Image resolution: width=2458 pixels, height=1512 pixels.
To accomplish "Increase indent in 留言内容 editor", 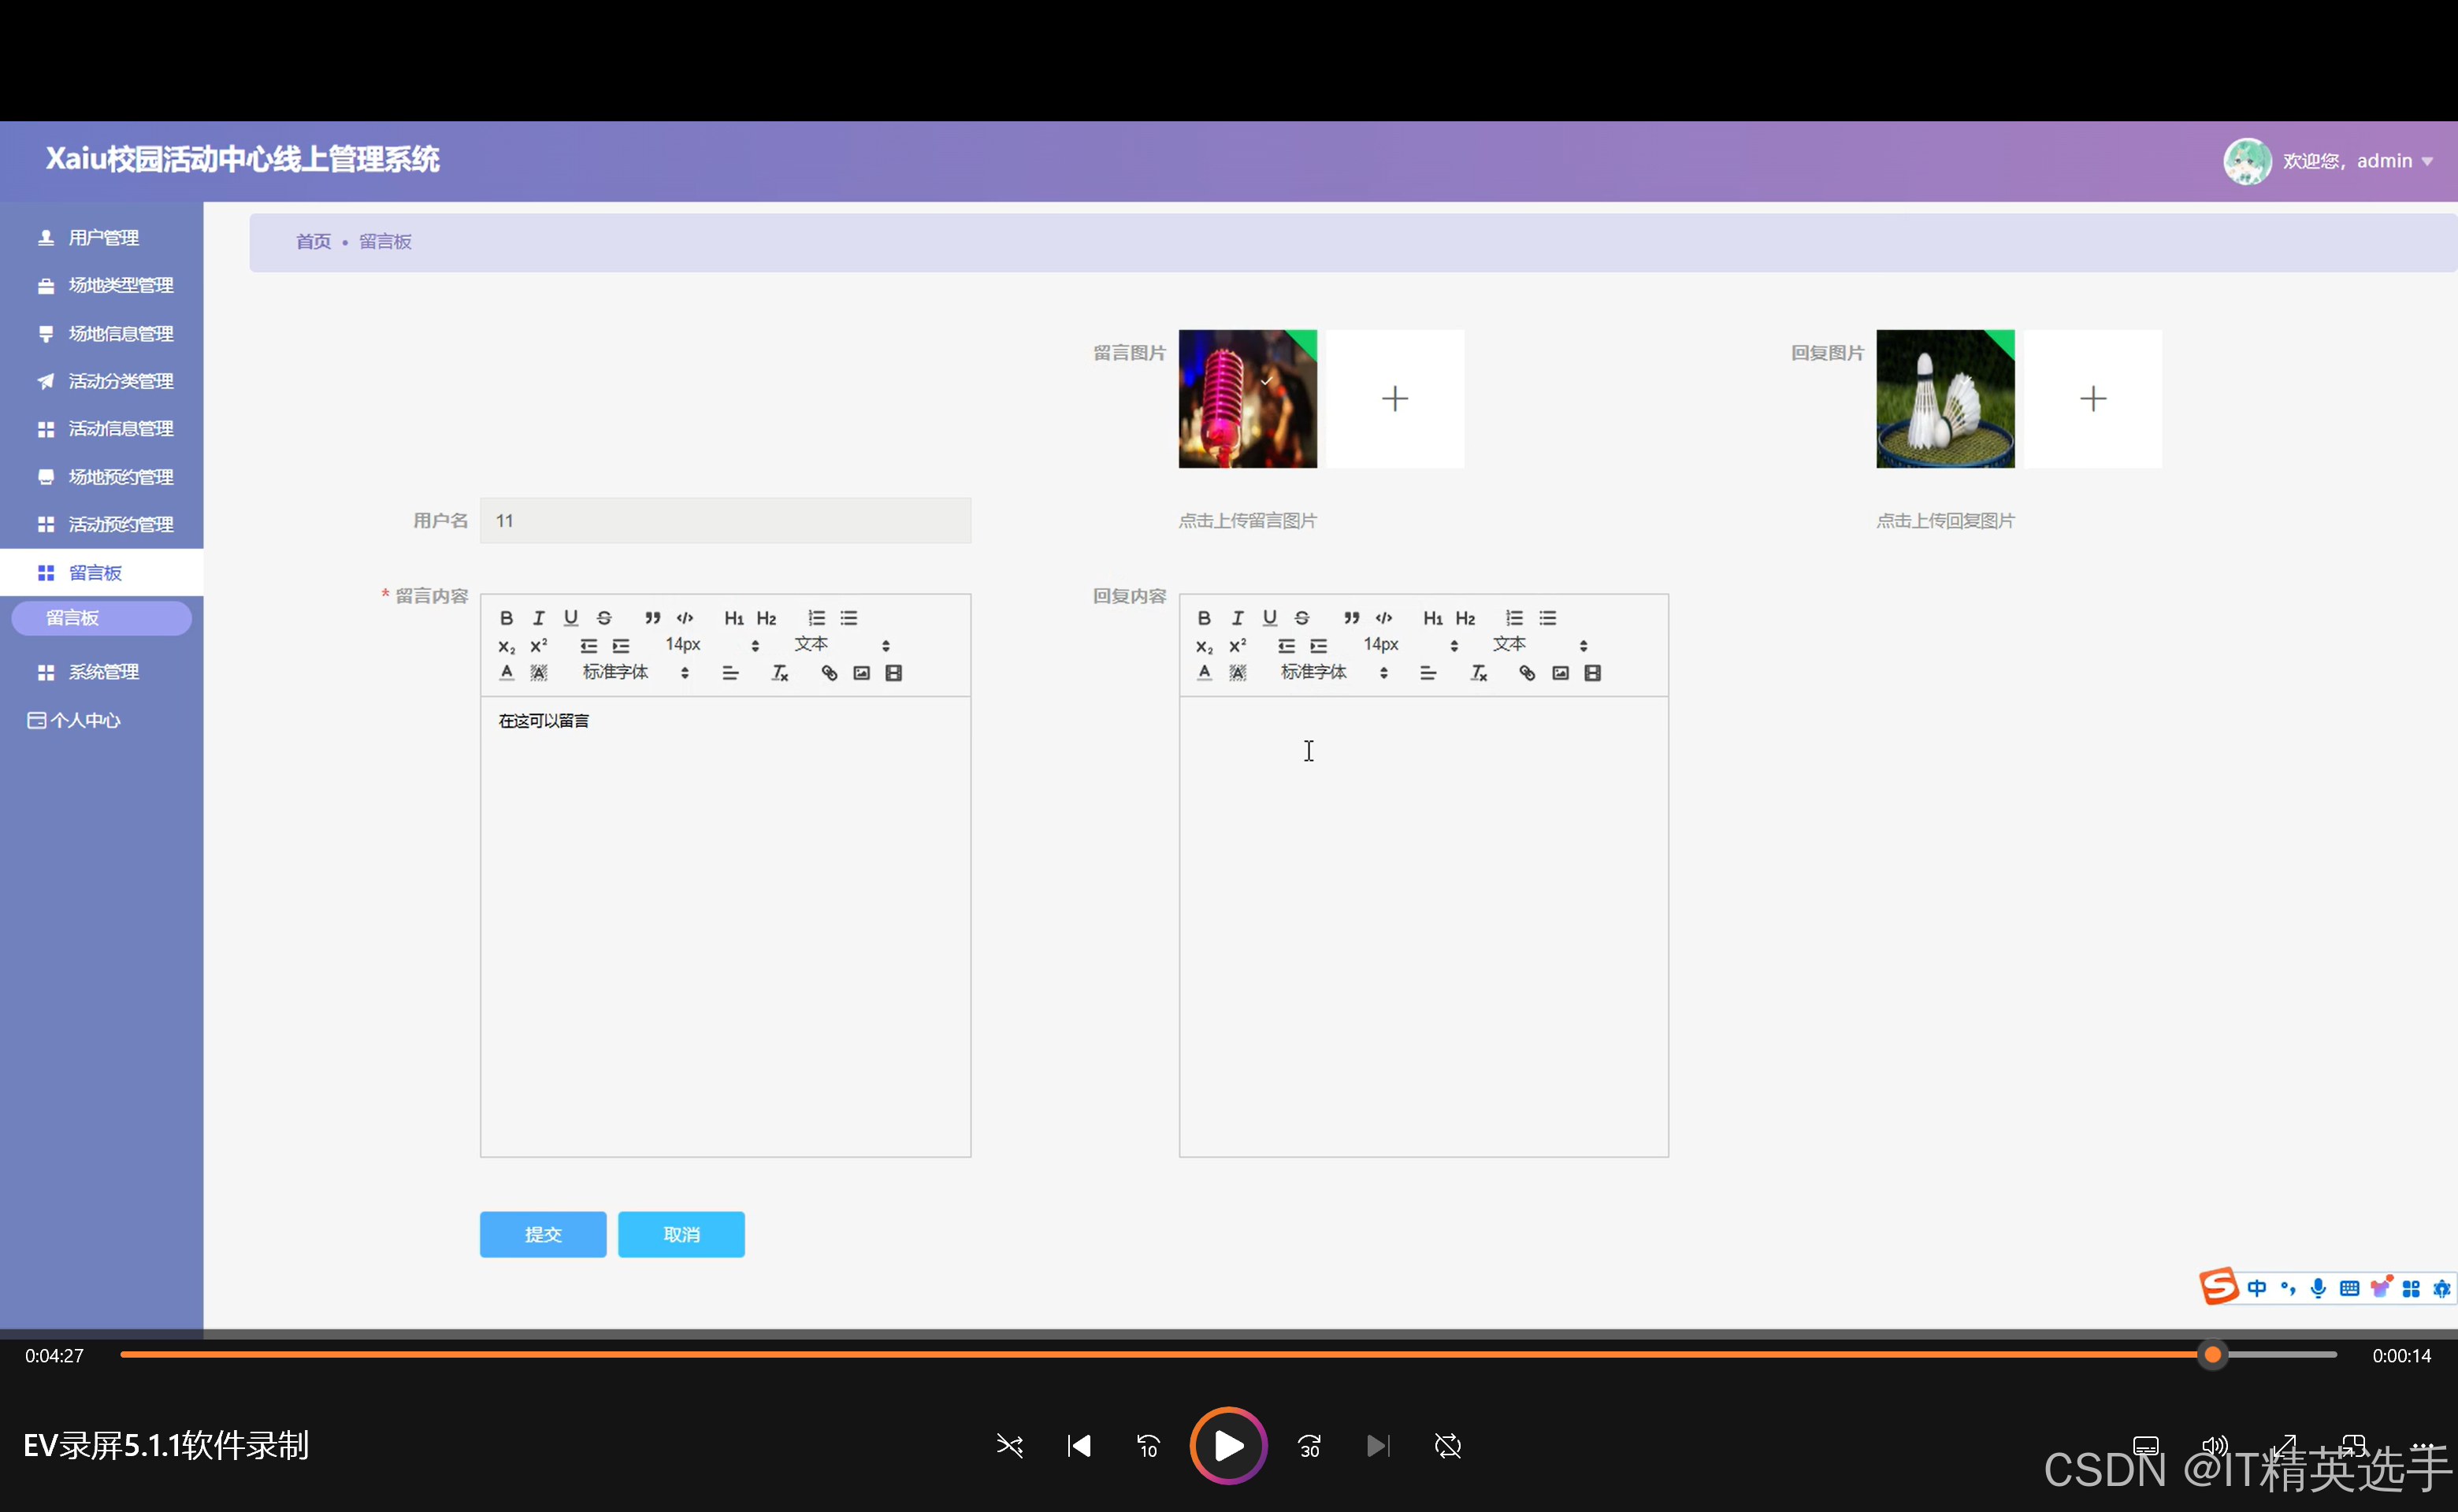I will click(x=622, y=646).
